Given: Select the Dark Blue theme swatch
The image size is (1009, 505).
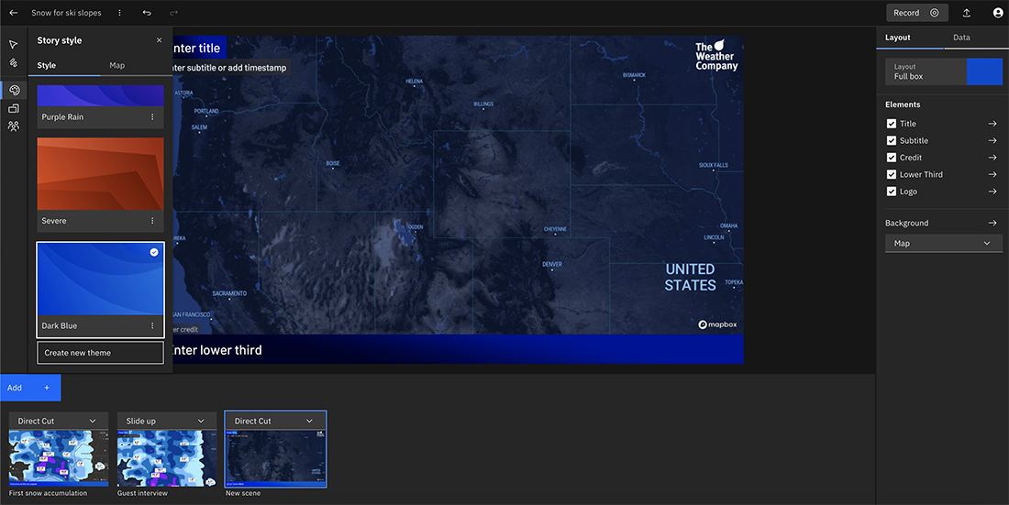Looking at the screenshot, I should tap(100, 280).
